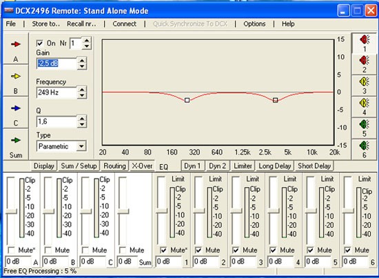Select output 1 red speaker icon
Viewport: 379px width, 278px height.
point(365,39)
